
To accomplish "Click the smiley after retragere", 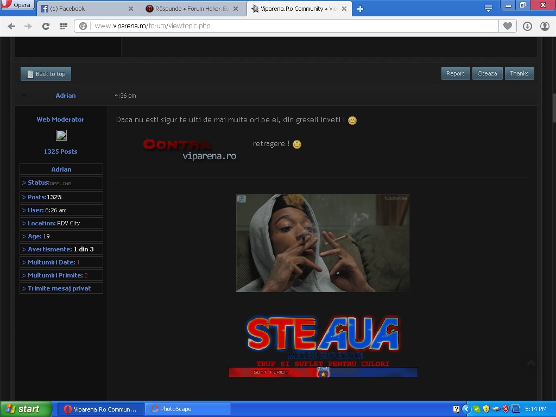I will coord(297,144).
